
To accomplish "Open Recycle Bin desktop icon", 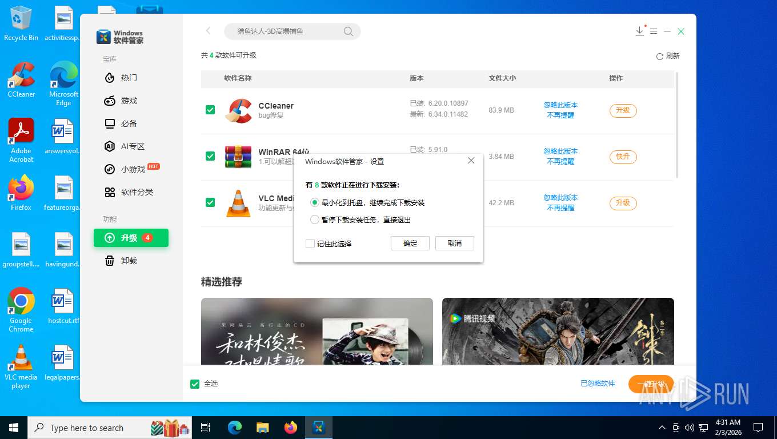I will 21,23.
